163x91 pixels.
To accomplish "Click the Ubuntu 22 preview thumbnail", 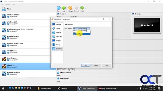I will coord(147,25).
